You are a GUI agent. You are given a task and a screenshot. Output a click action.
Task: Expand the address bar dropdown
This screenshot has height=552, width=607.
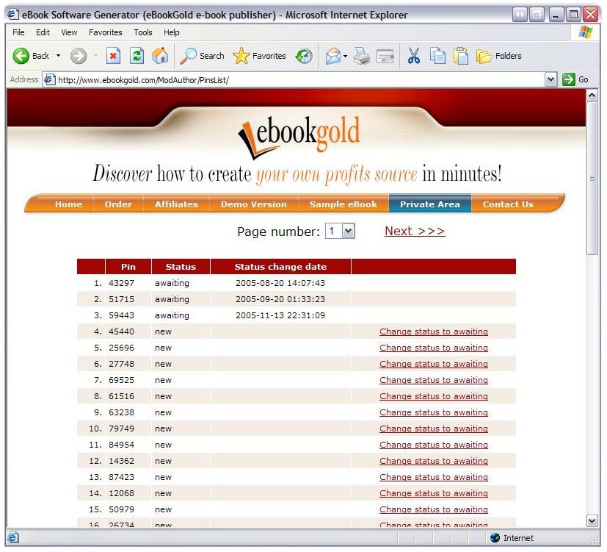pos(550,80)
